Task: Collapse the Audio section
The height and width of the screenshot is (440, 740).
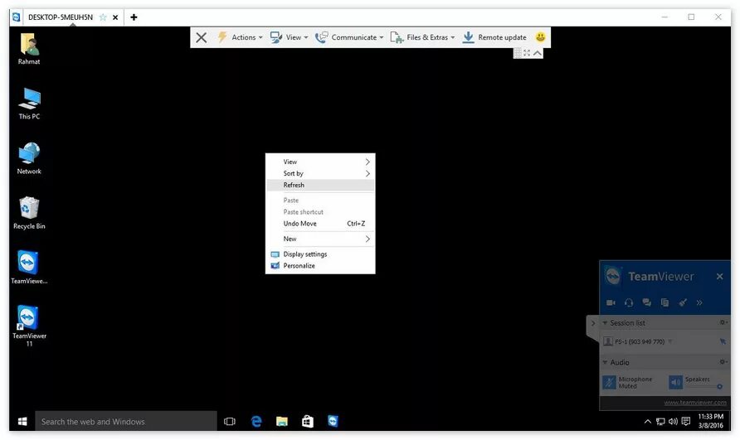Action: coord(605,362)
